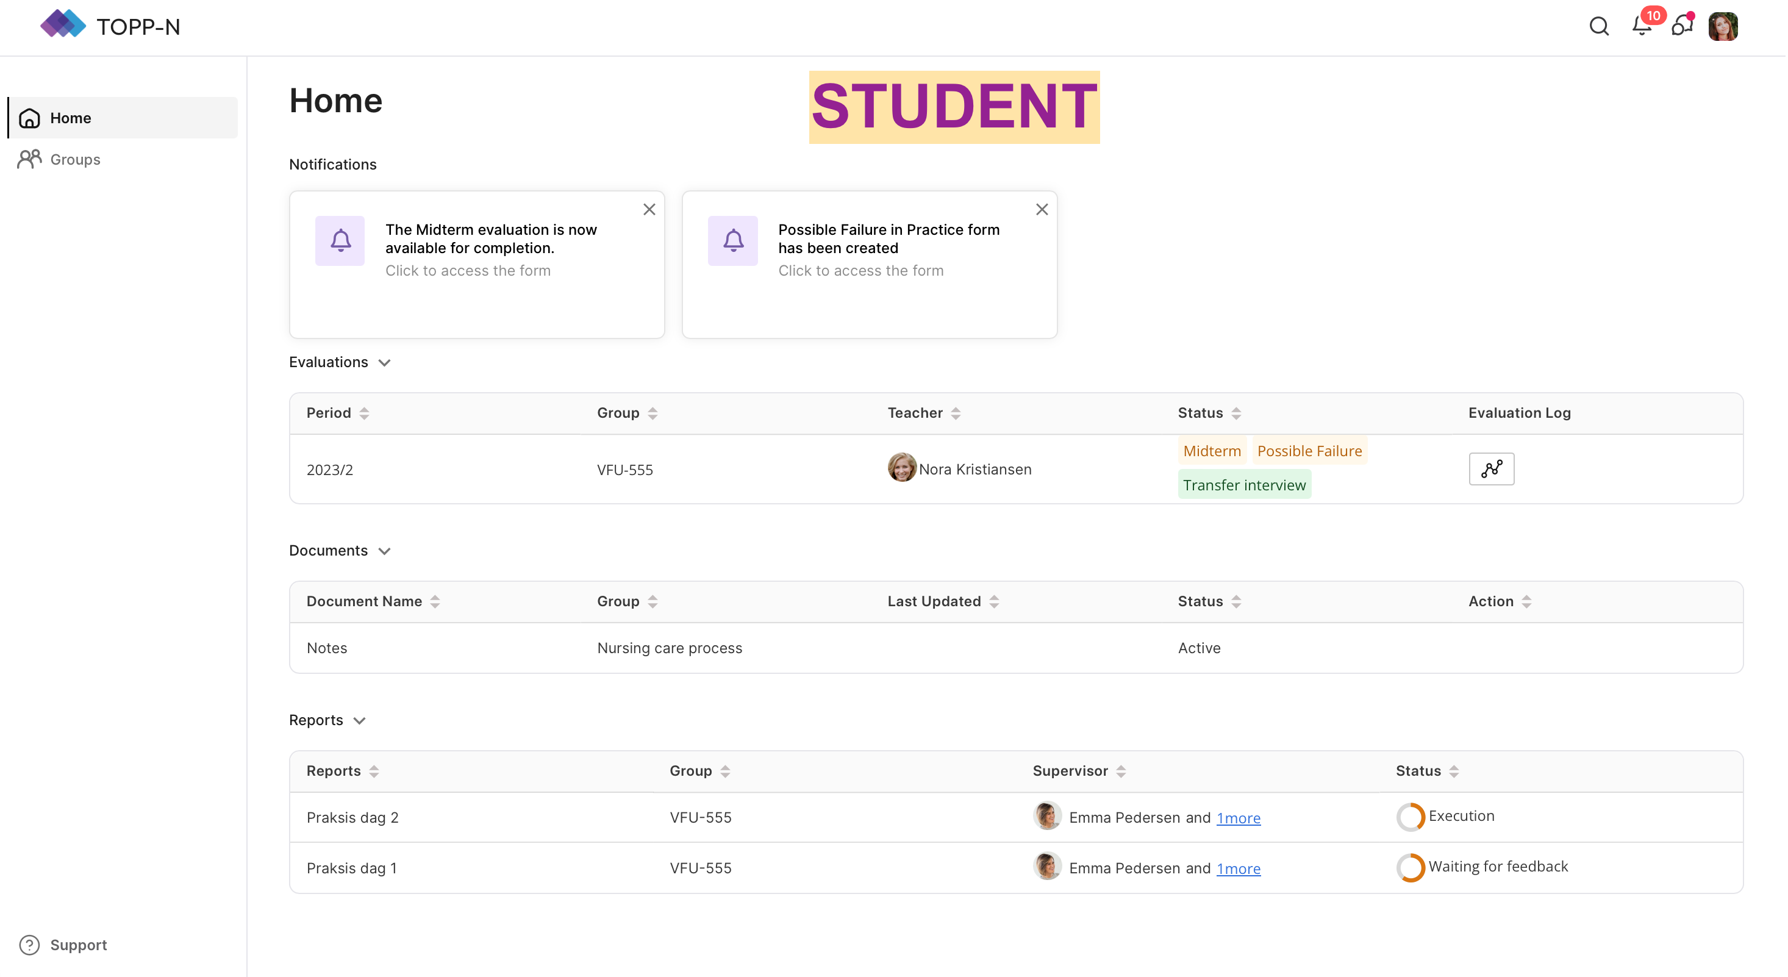The height and width of the screenshot is (977, 1788).
Task: Click the Support question mark icon
Action: [x=29, y=944]
